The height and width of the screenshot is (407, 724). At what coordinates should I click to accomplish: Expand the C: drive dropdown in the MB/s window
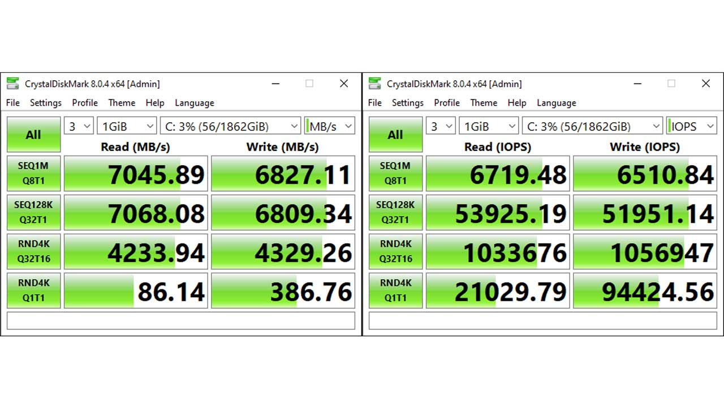tap(231, 126)
